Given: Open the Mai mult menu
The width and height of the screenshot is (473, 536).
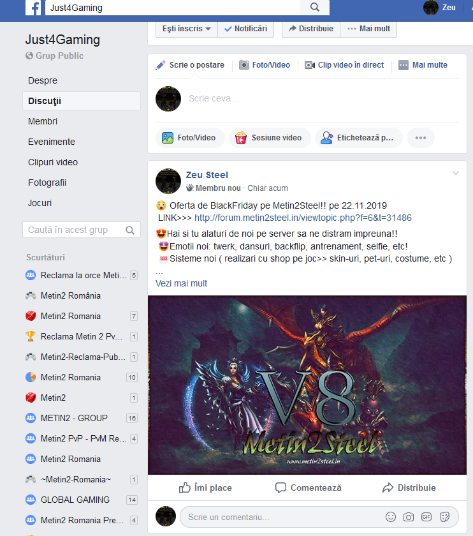Looking at the screenshot, I should (x=368, y=29).
